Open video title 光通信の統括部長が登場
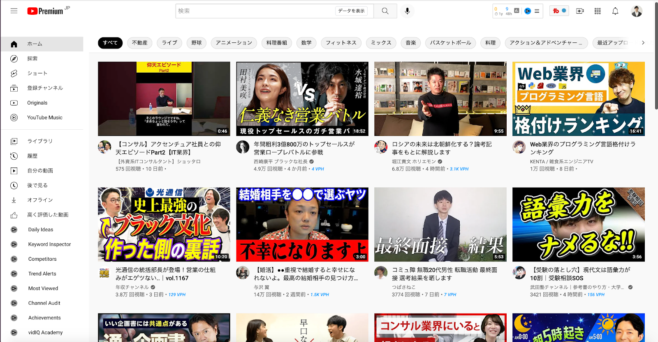The height and width of the screenshot is (342, 658). click(165, 274)
